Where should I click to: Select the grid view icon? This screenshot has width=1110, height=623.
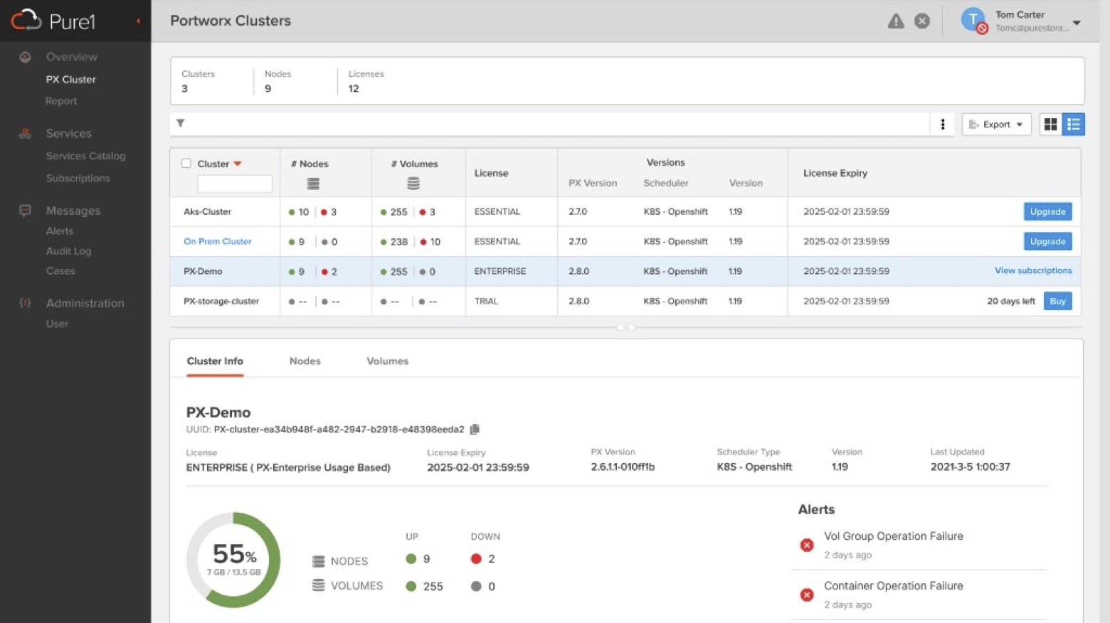tap(1051, 124)
